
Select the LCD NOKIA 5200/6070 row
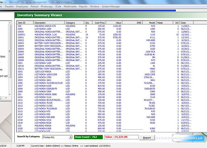tap(105, 88)
